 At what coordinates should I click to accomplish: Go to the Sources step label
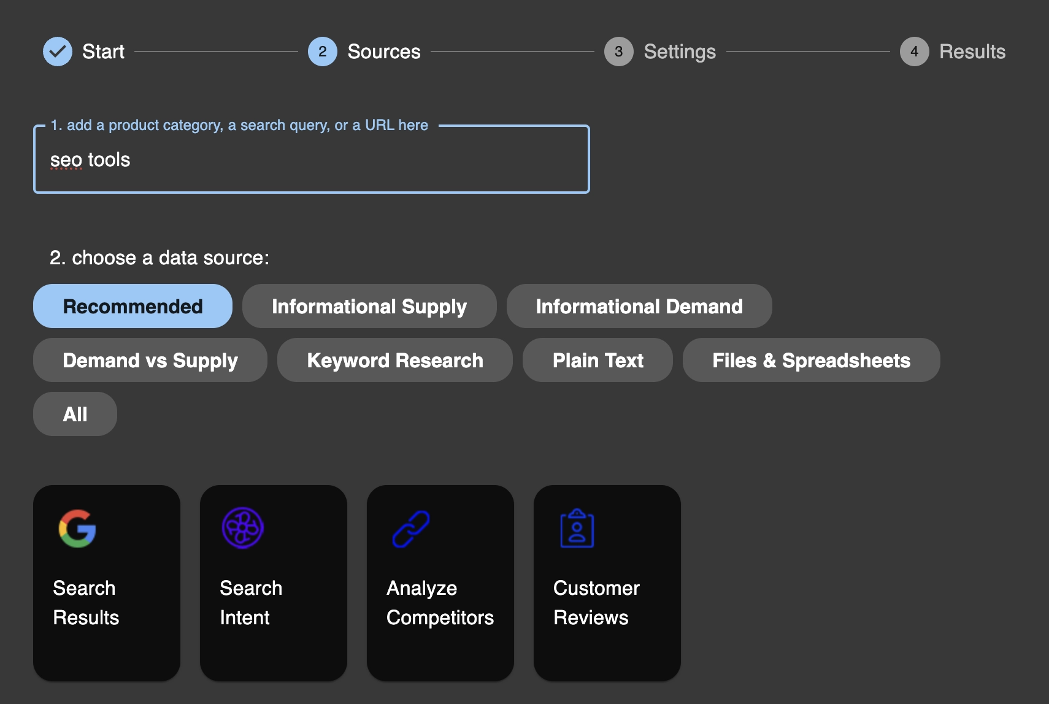click(384, 52)
